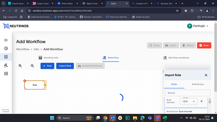Zoom in on the canvas

pos(20,66)
